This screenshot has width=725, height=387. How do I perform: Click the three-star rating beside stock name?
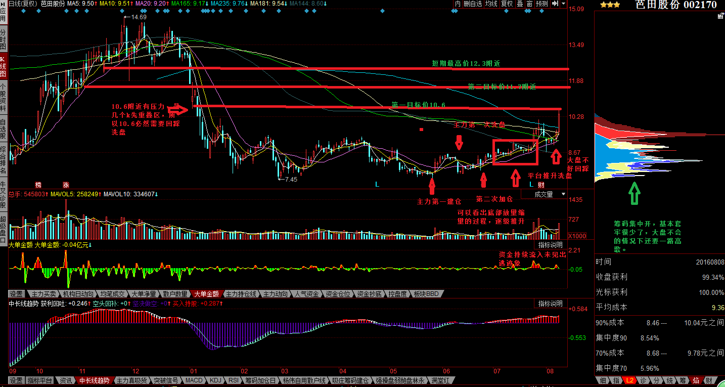coord(610,5)
